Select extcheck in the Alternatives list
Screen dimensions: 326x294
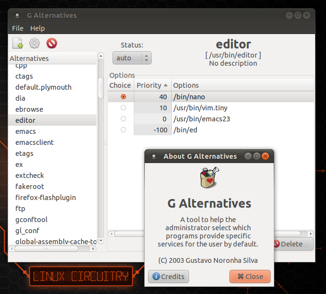[x=52, y=175]
